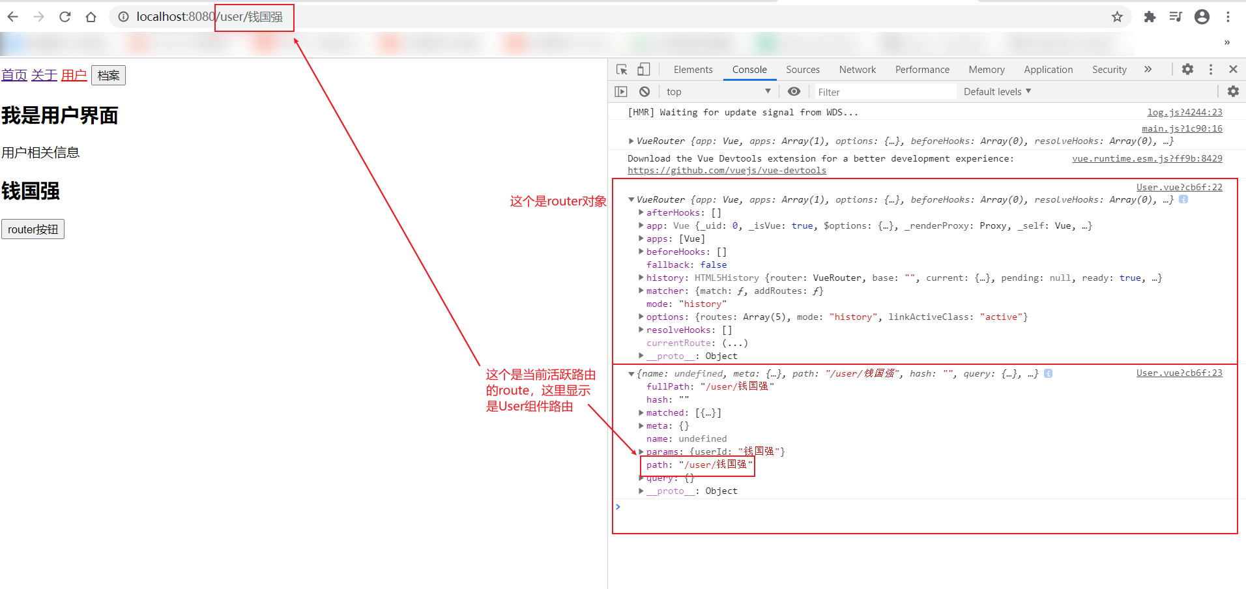Click the 用户 navigation link

(x=74, y=76)
